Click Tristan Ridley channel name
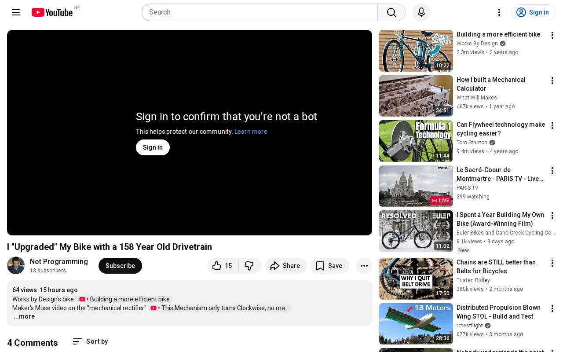Image resolution: width=563 pixels, height=352 pixels. (473, 280)
